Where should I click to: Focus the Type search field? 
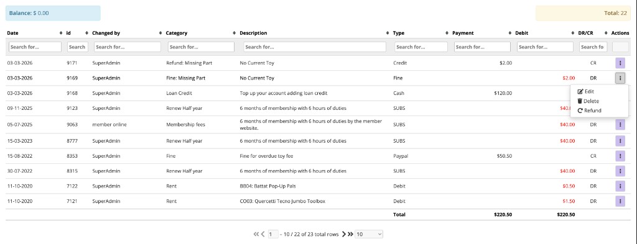pyautogui.click(x=421, y=47)
